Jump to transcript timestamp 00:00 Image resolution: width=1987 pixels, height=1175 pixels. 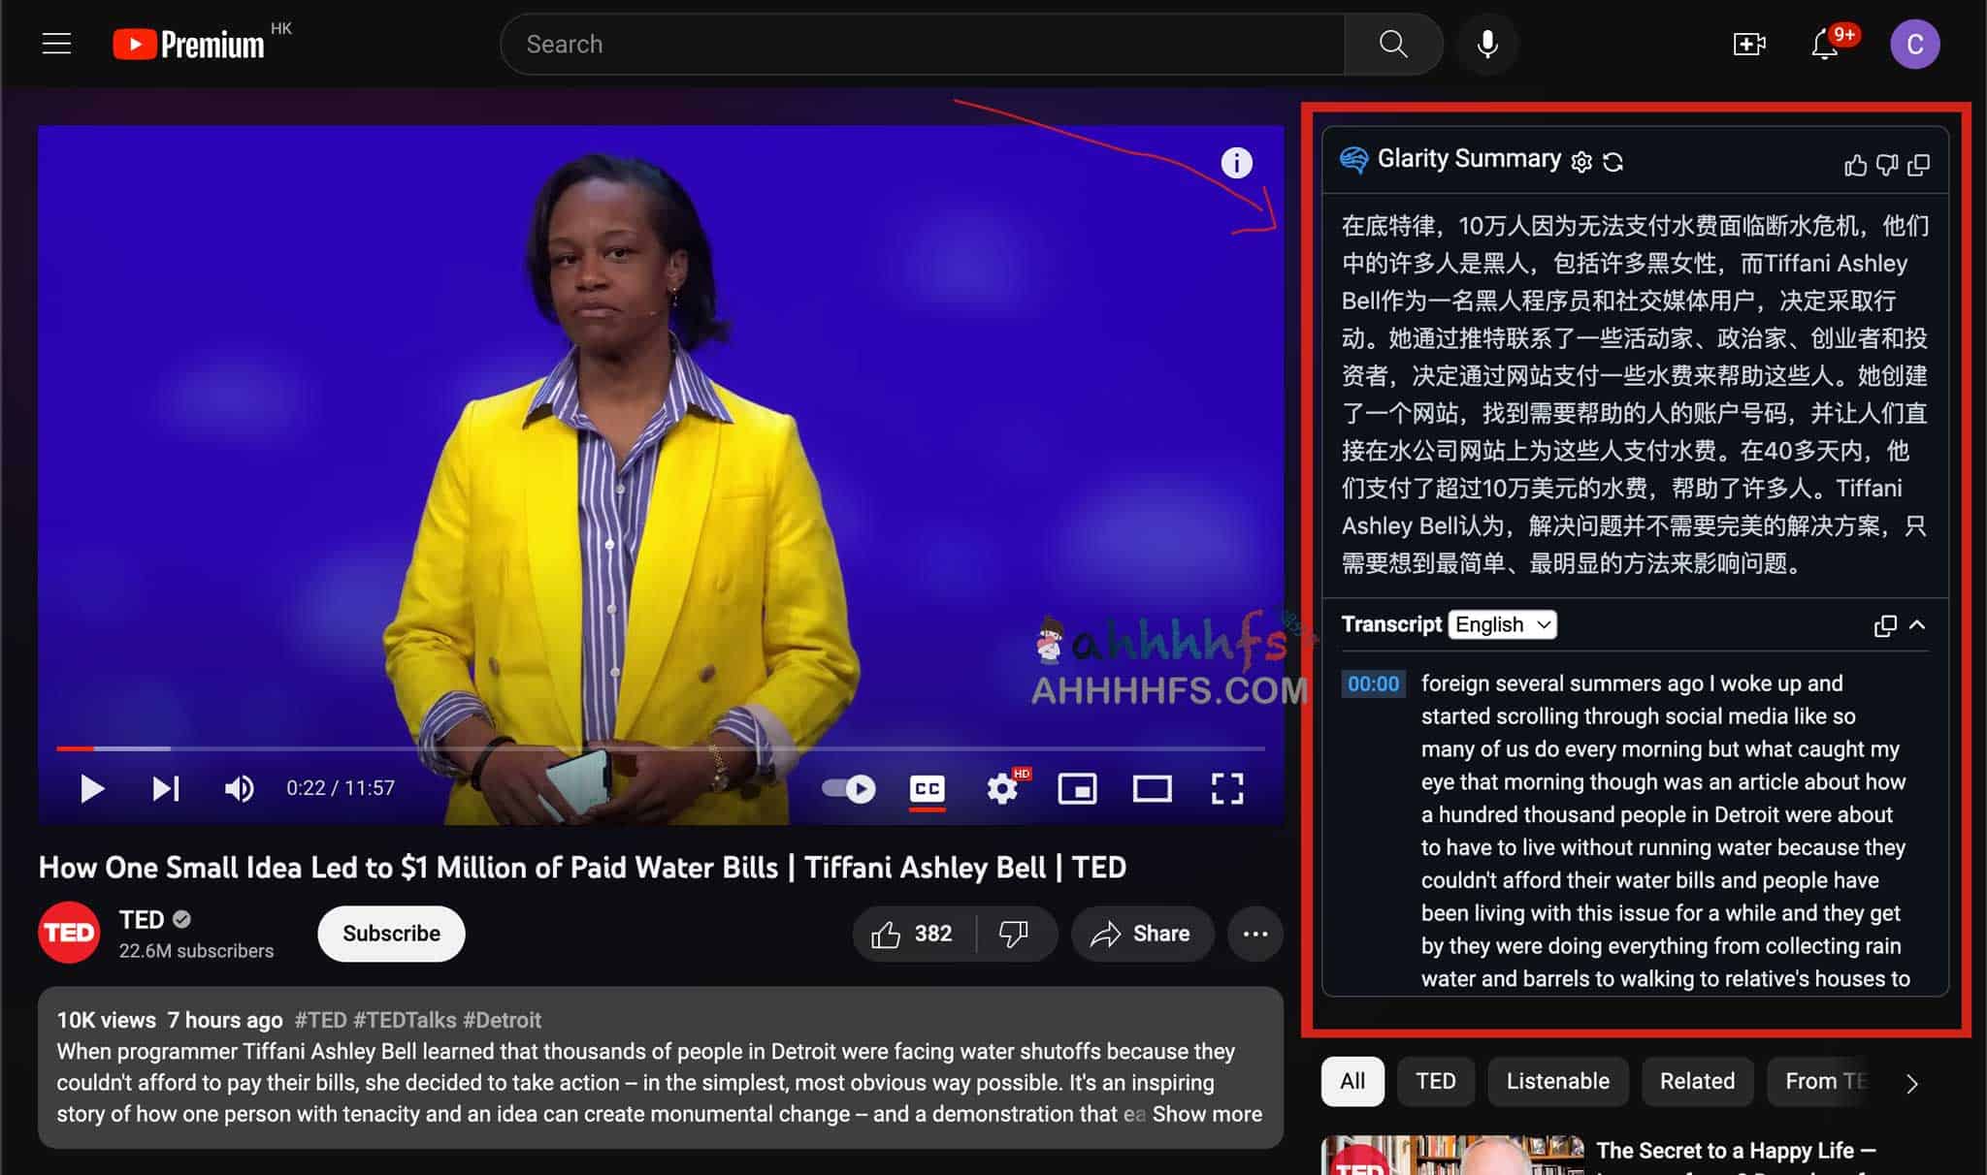pos(1373,683)
